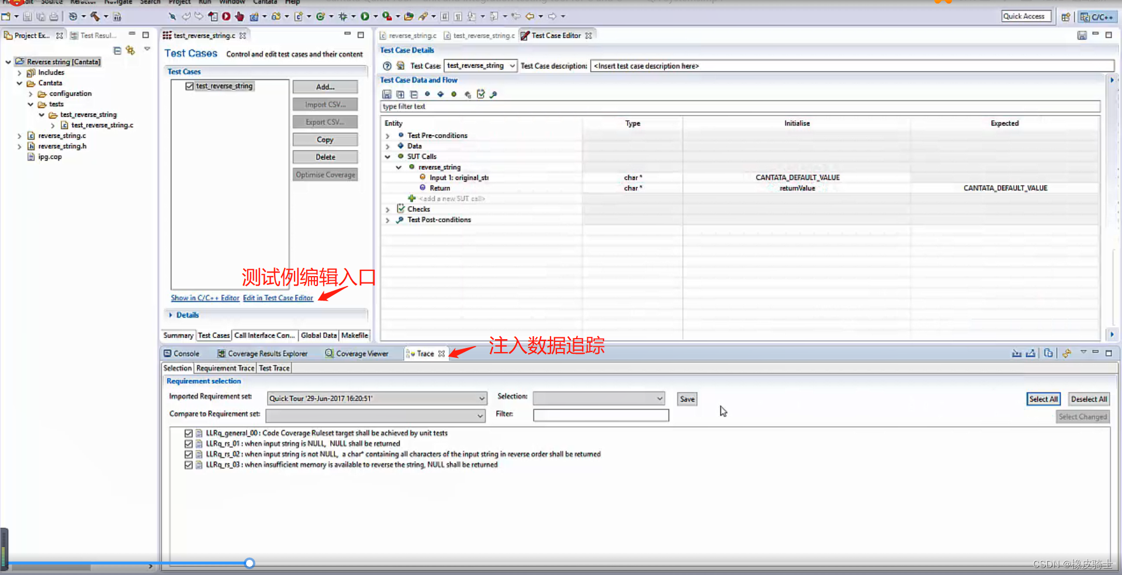The height and width of the screenshot is (575, 1122).
Task: Click Expand All icon in Data and Flow
Action: pos(400,94)
